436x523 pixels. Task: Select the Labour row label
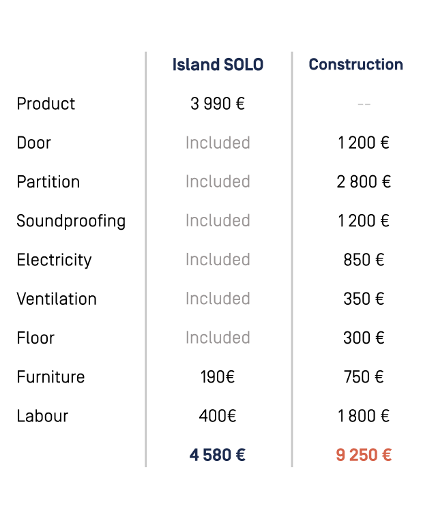click(42, 416)
